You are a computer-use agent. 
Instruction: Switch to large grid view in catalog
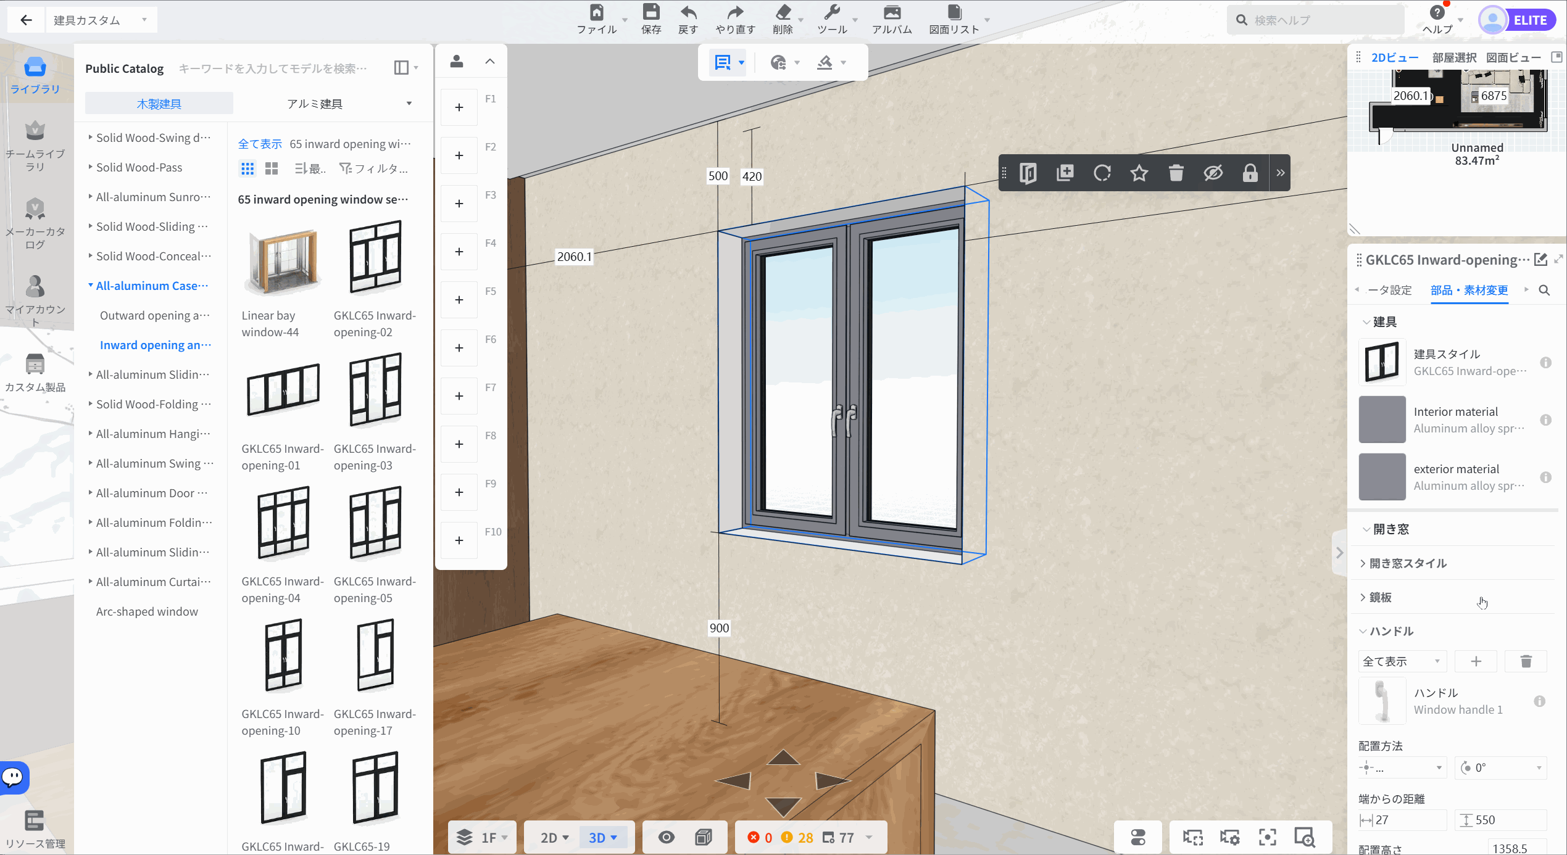coord(272,168)
